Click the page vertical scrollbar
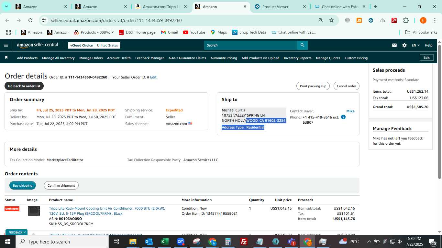This screenshot has height=248, width=442. coord(439,111)
